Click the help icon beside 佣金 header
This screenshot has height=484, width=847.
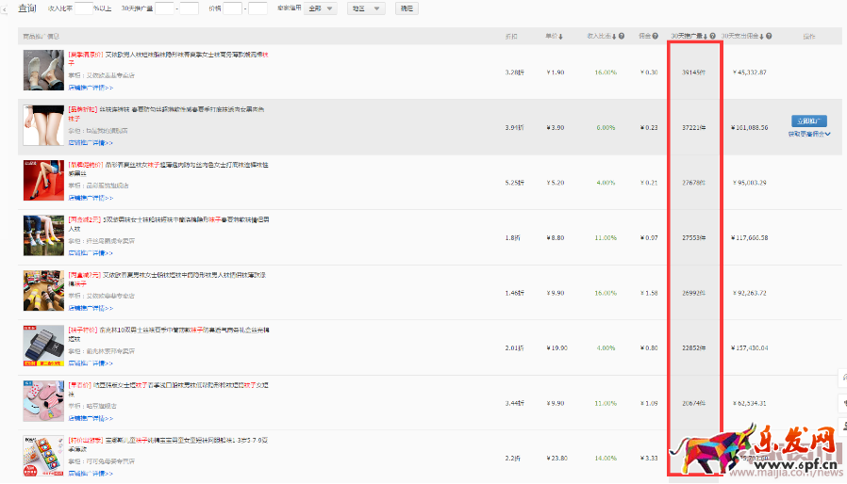pos(656,37)
